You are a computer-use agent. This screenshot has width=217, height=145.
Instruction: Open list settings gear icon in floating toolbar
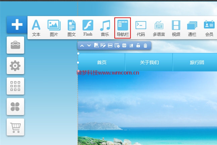coord(117,45)
